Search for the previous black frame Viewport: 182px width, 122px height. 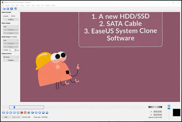pos(29,113)
